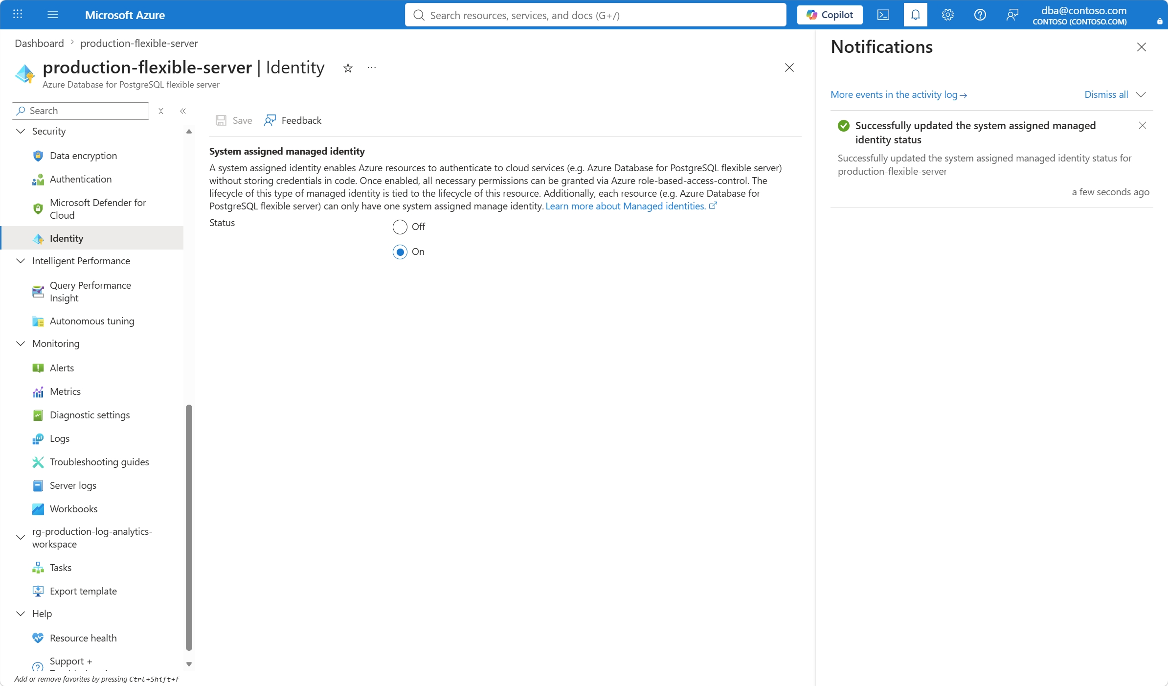Click the Authentication icon in sidebar
This screenshot has width=1168, height=686.
coord(38,180)
